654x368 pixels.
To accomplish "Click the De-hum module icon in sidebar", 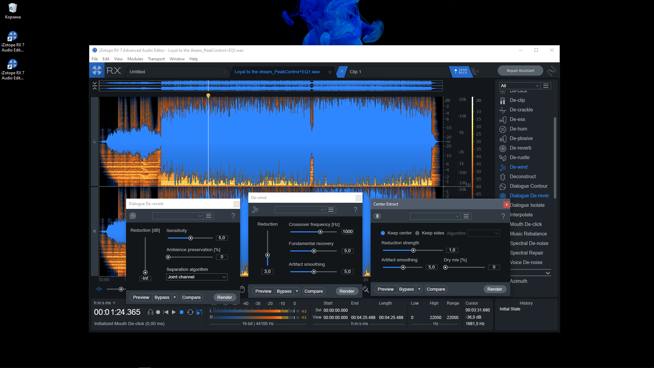I will point(503,128).
